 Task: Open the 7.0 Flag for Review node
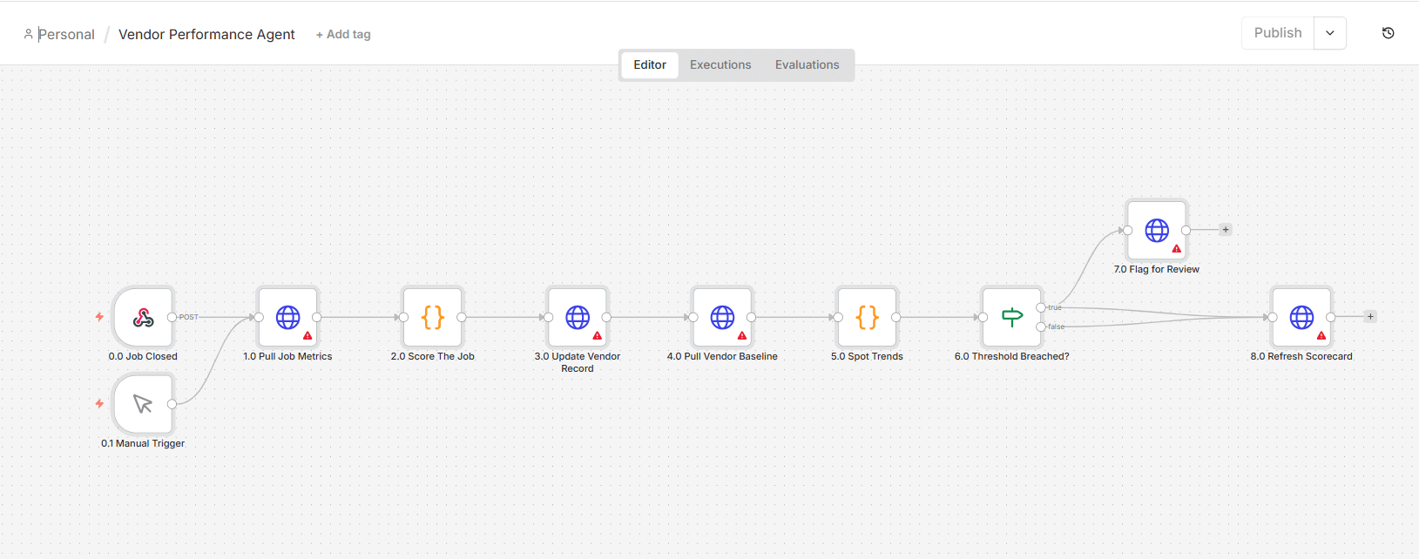(1157, 230)
